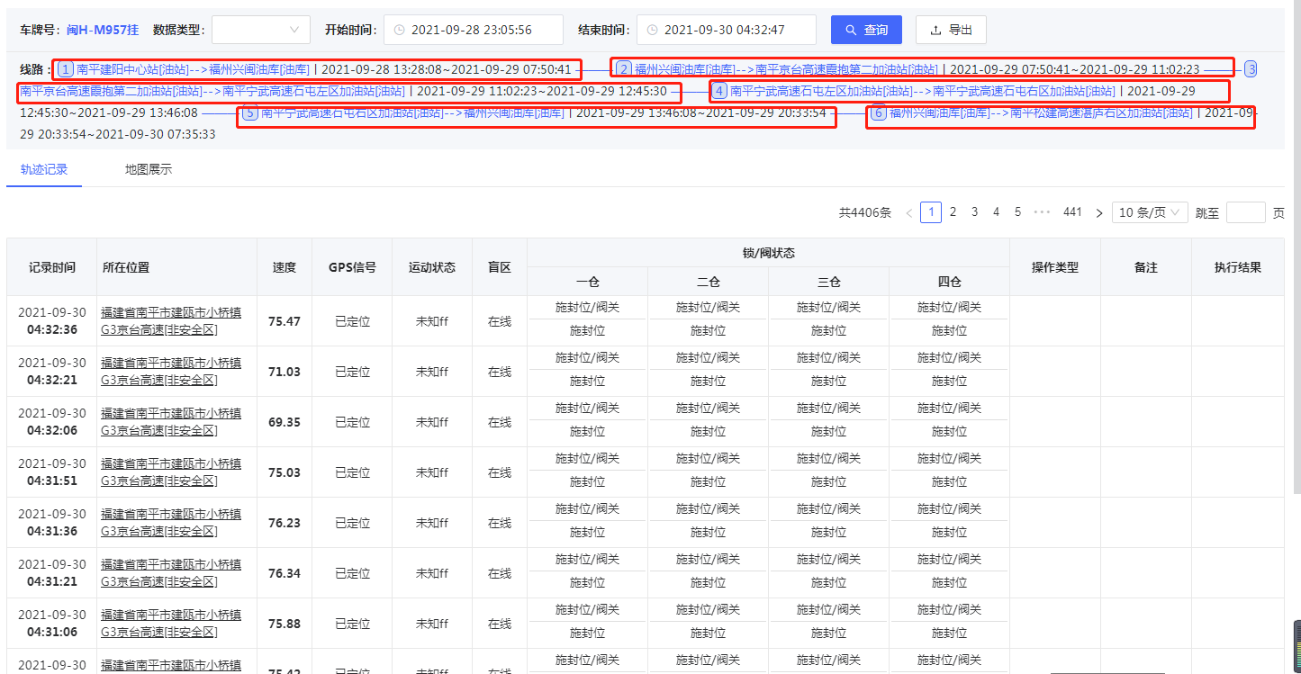Switch to the 地图展示 tab
1301x674 pixels.
(148, 168)
